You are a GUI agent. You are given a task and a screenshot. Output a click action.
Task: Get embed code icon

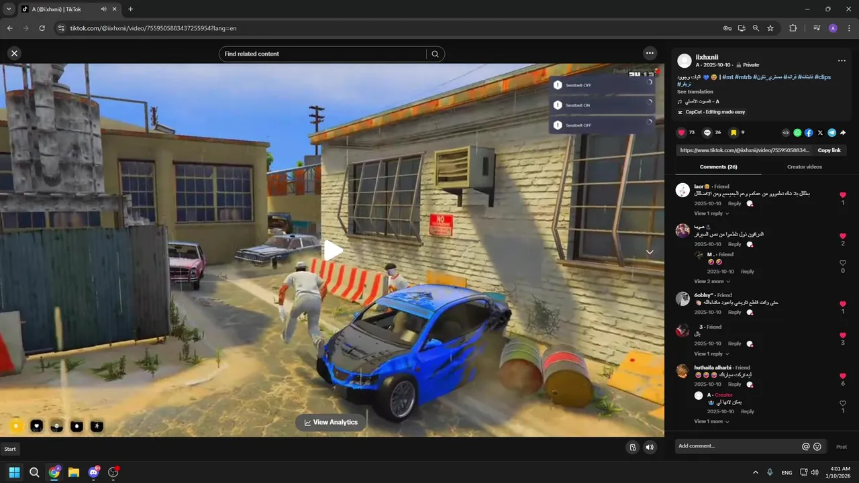786,133
